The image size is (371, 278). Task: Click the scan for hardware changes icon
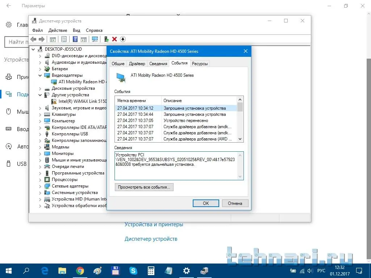pos(95,39)
